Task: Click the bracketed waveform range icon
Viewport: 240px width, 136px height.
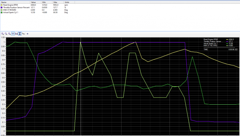Action: point(16,34)
